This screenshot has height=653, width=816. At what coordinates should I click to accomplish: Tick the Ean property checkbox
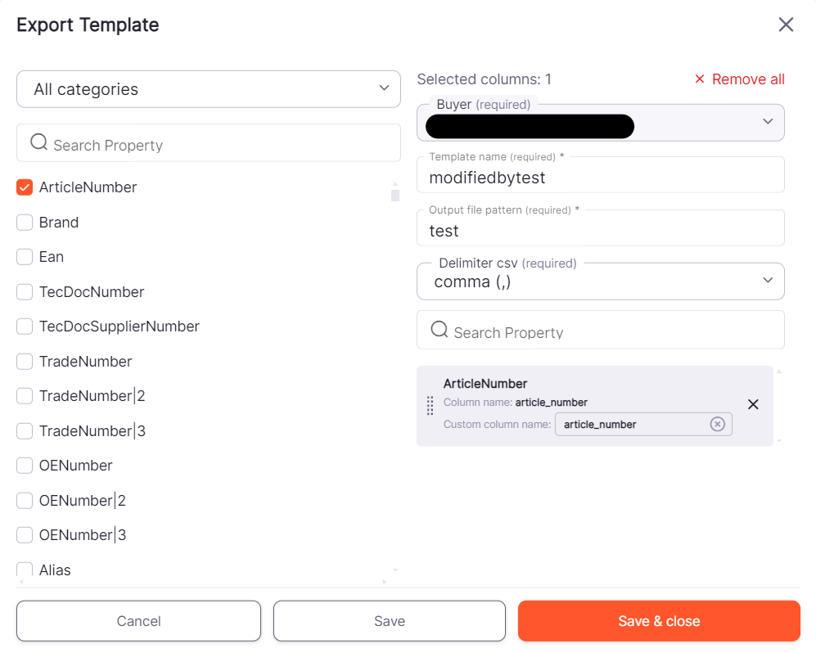[x=25, y=257]
